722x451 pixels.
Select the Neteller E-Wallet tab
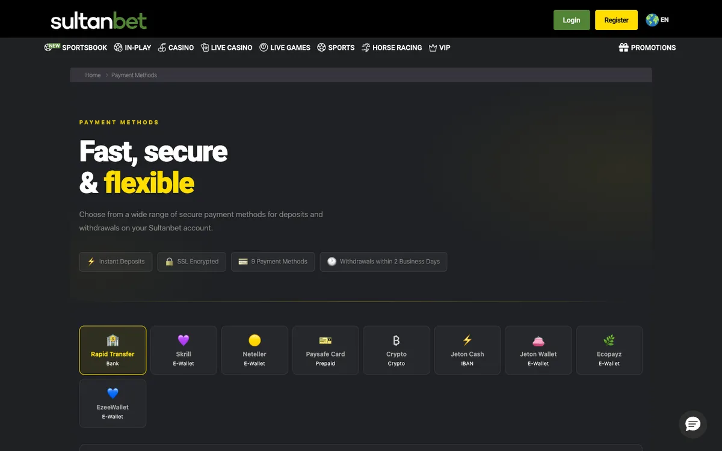click(x=255, y=351)
